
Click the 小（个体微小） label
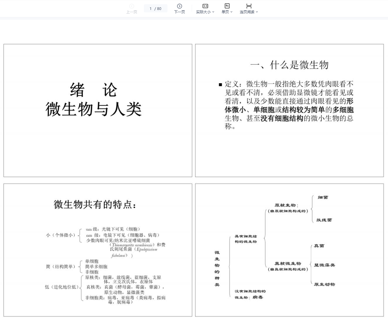[61, 235]
